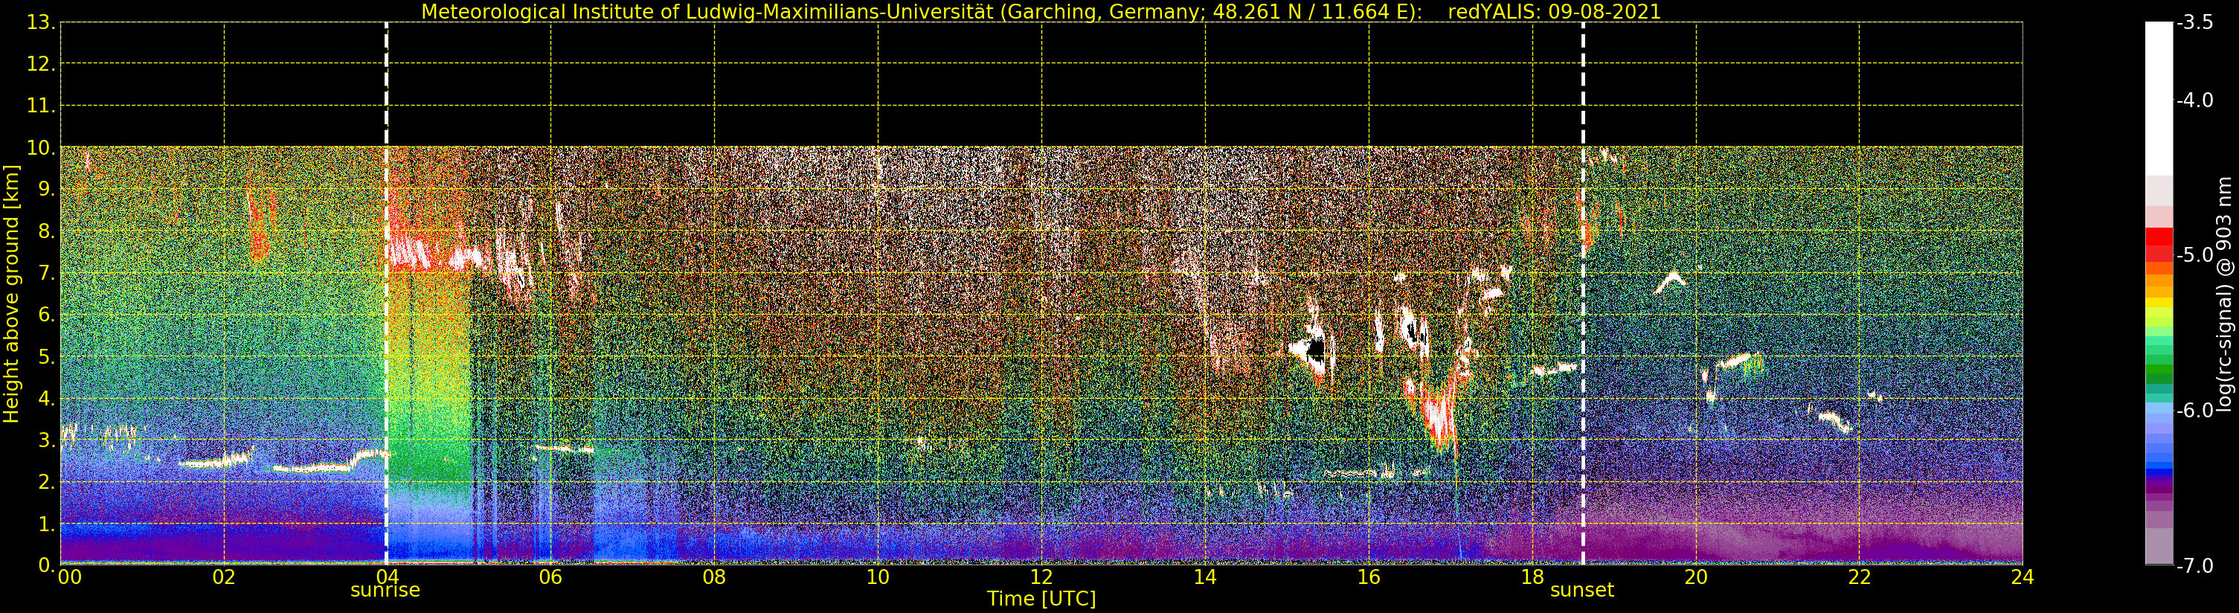Click the 'Time [UTC]' axis label
Image resolution: width=2239 pixels, height=613 pixels.
point(1041,599)
